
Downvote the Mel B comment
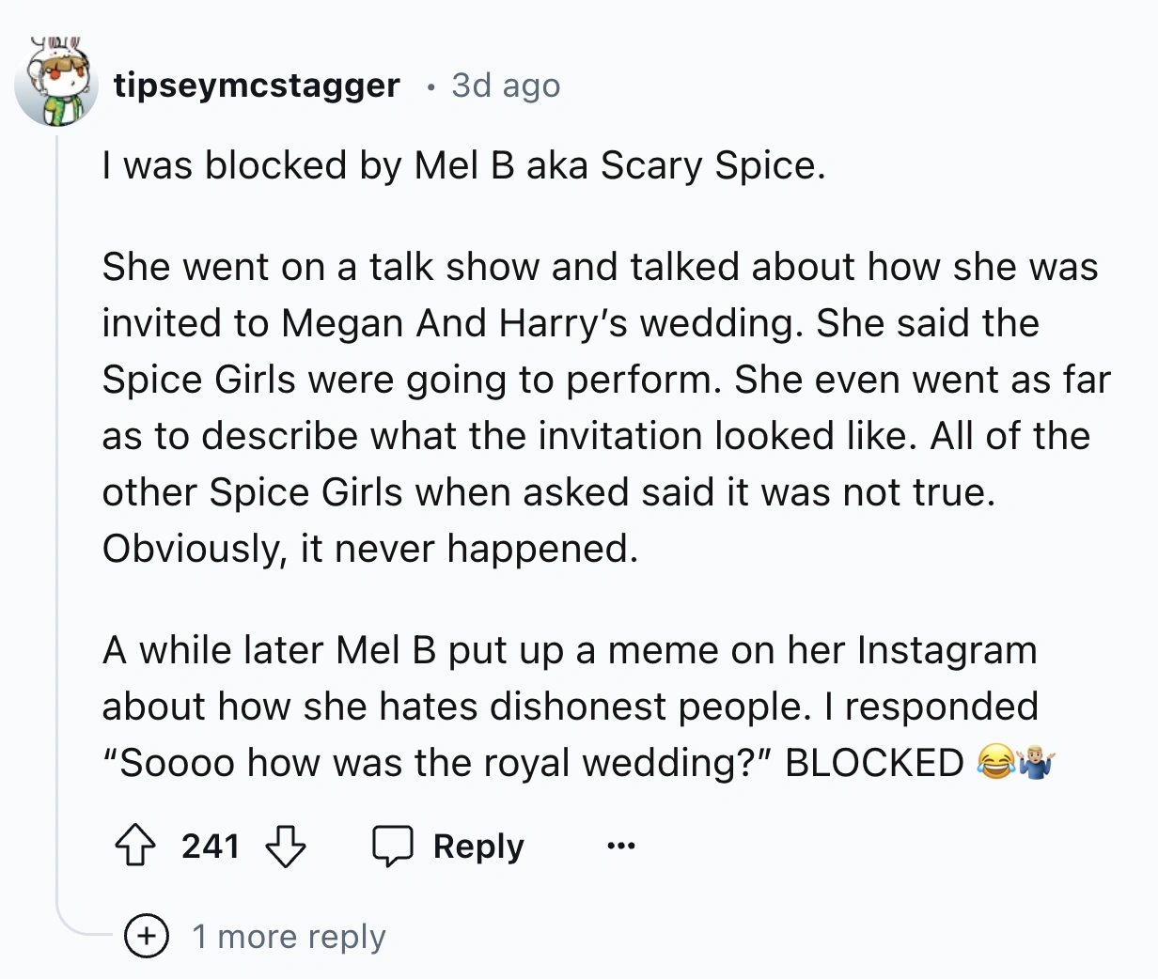pos(285,846)
